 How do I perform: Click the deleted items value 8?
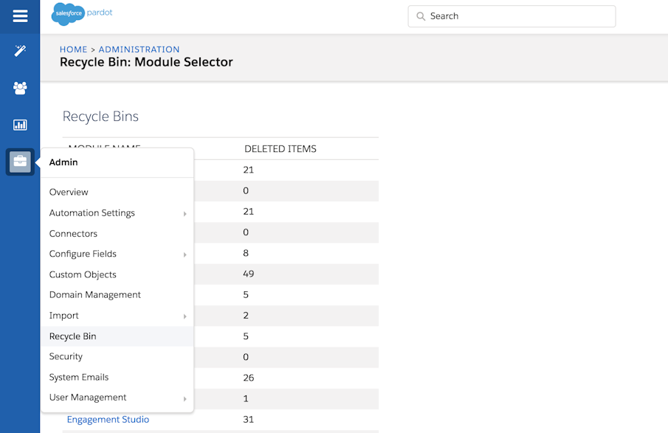(x=246, y=253)
